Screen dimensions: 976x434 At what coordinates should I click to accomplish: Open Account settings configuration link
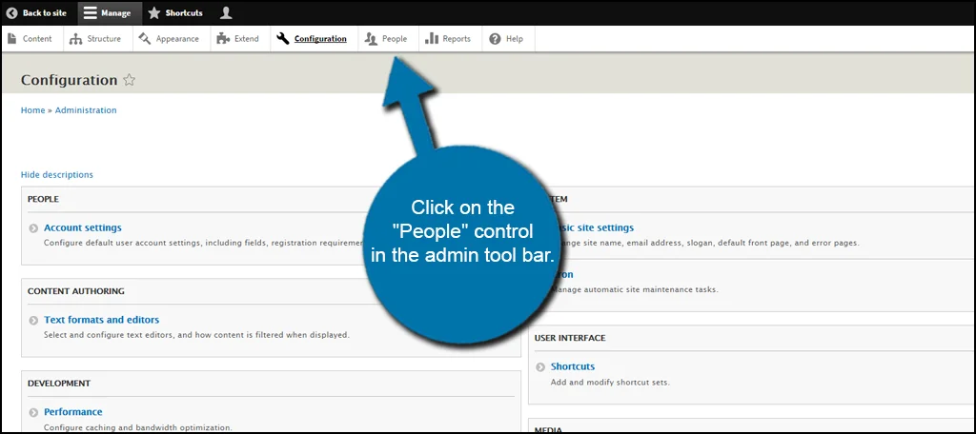tap(83, 227)
